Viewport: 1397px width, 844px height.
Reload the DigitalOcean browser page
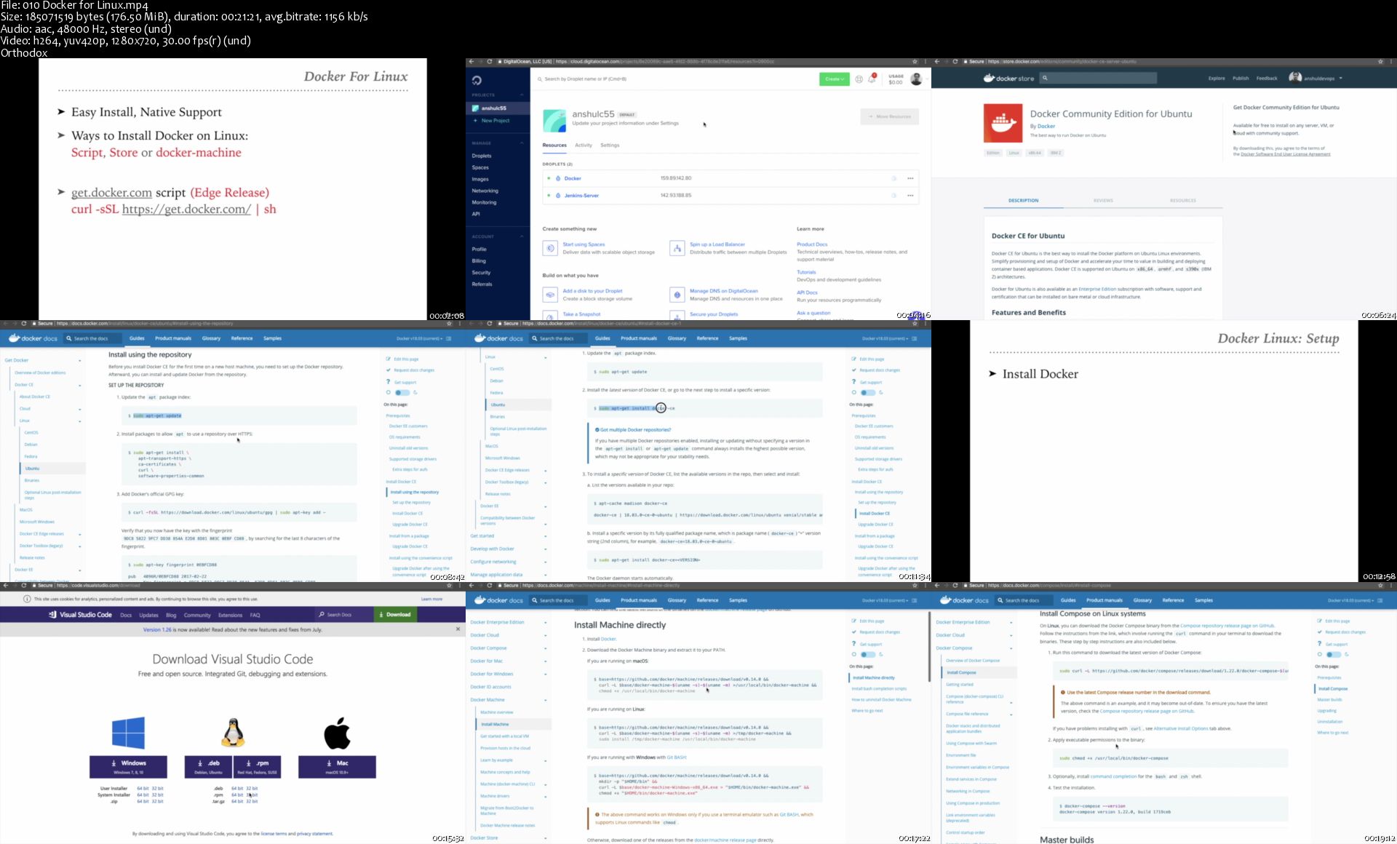point(490,62)
